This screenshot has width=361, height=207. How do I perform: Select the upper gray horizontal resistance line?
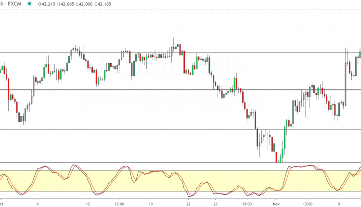pyautogui.click(x=180, y=53)
